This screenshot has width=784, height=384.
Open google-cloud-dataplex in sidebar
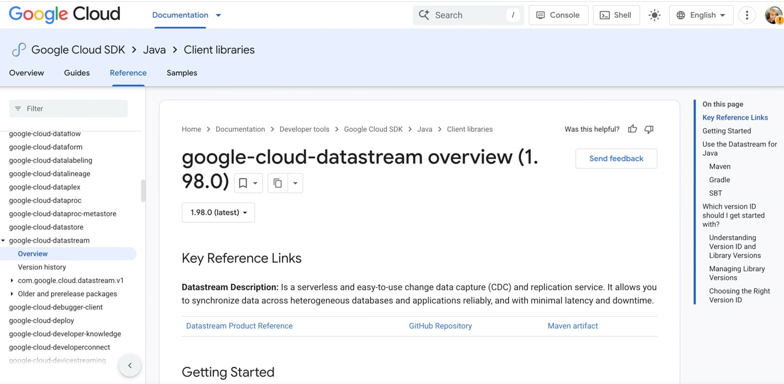point(45,187)
